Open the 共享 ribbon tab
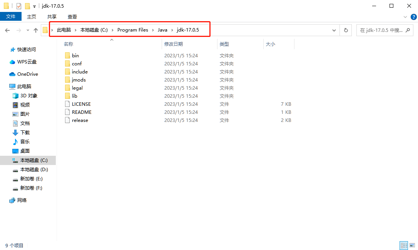The image size is (418, 250). click(52, 17)
